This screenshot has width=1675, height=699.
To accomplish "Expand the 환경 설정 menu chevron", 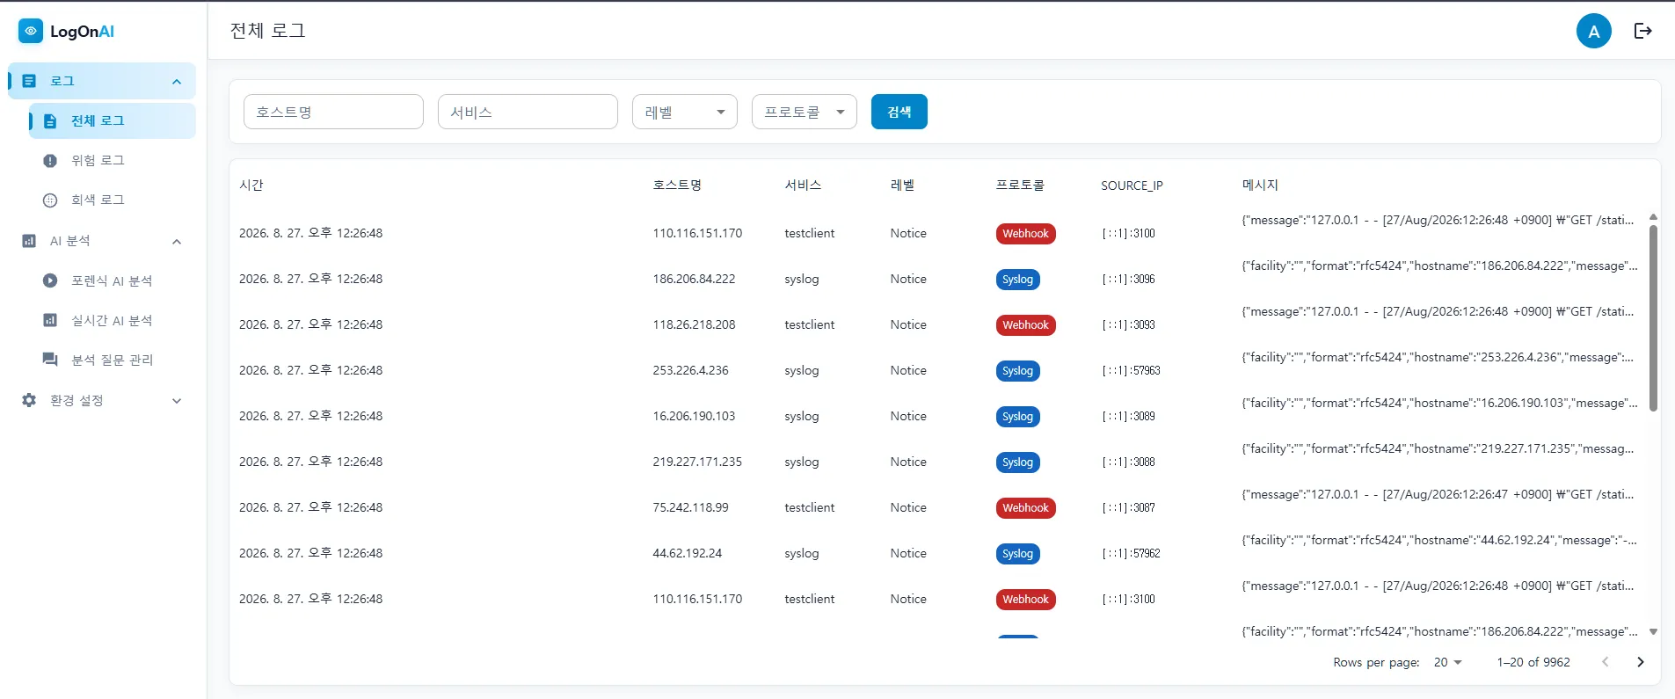I will [x=177, y=401].
